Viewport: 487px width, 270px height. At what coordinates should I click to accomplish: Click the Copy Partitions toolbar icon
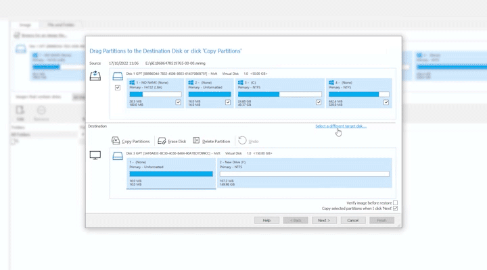coord(116,141)
